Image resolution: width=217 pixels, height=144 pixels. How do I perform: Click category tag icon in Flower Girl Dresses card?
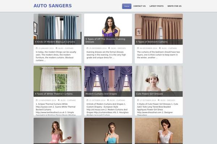tap(159, 100)
